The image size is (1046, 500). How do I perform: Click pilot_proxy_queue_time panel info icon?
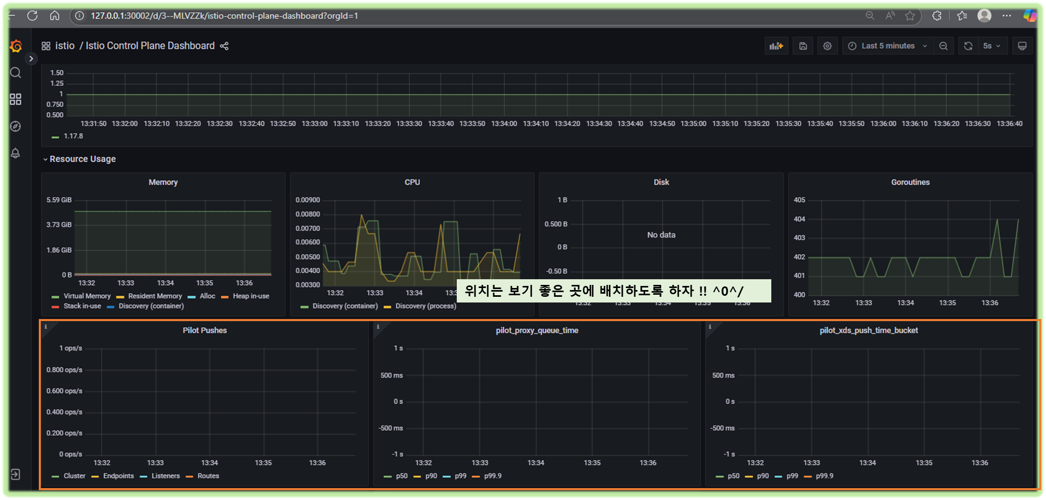click(378, 327)
